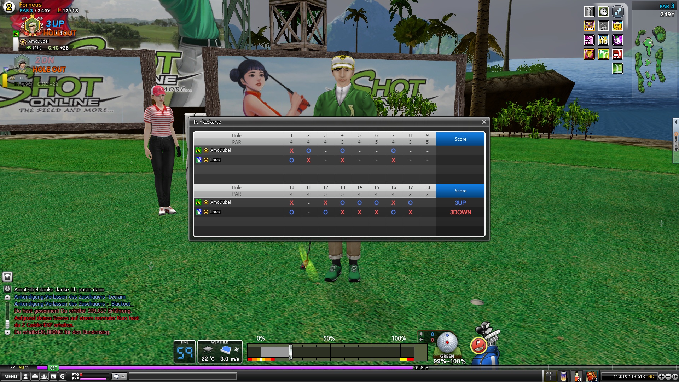Click the green GET experience button
This screenshot has height=382, width=679.
(53, 368)
